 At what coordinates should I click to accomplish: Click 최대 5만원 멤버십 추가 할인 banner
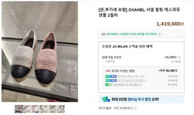click(141, 99)
